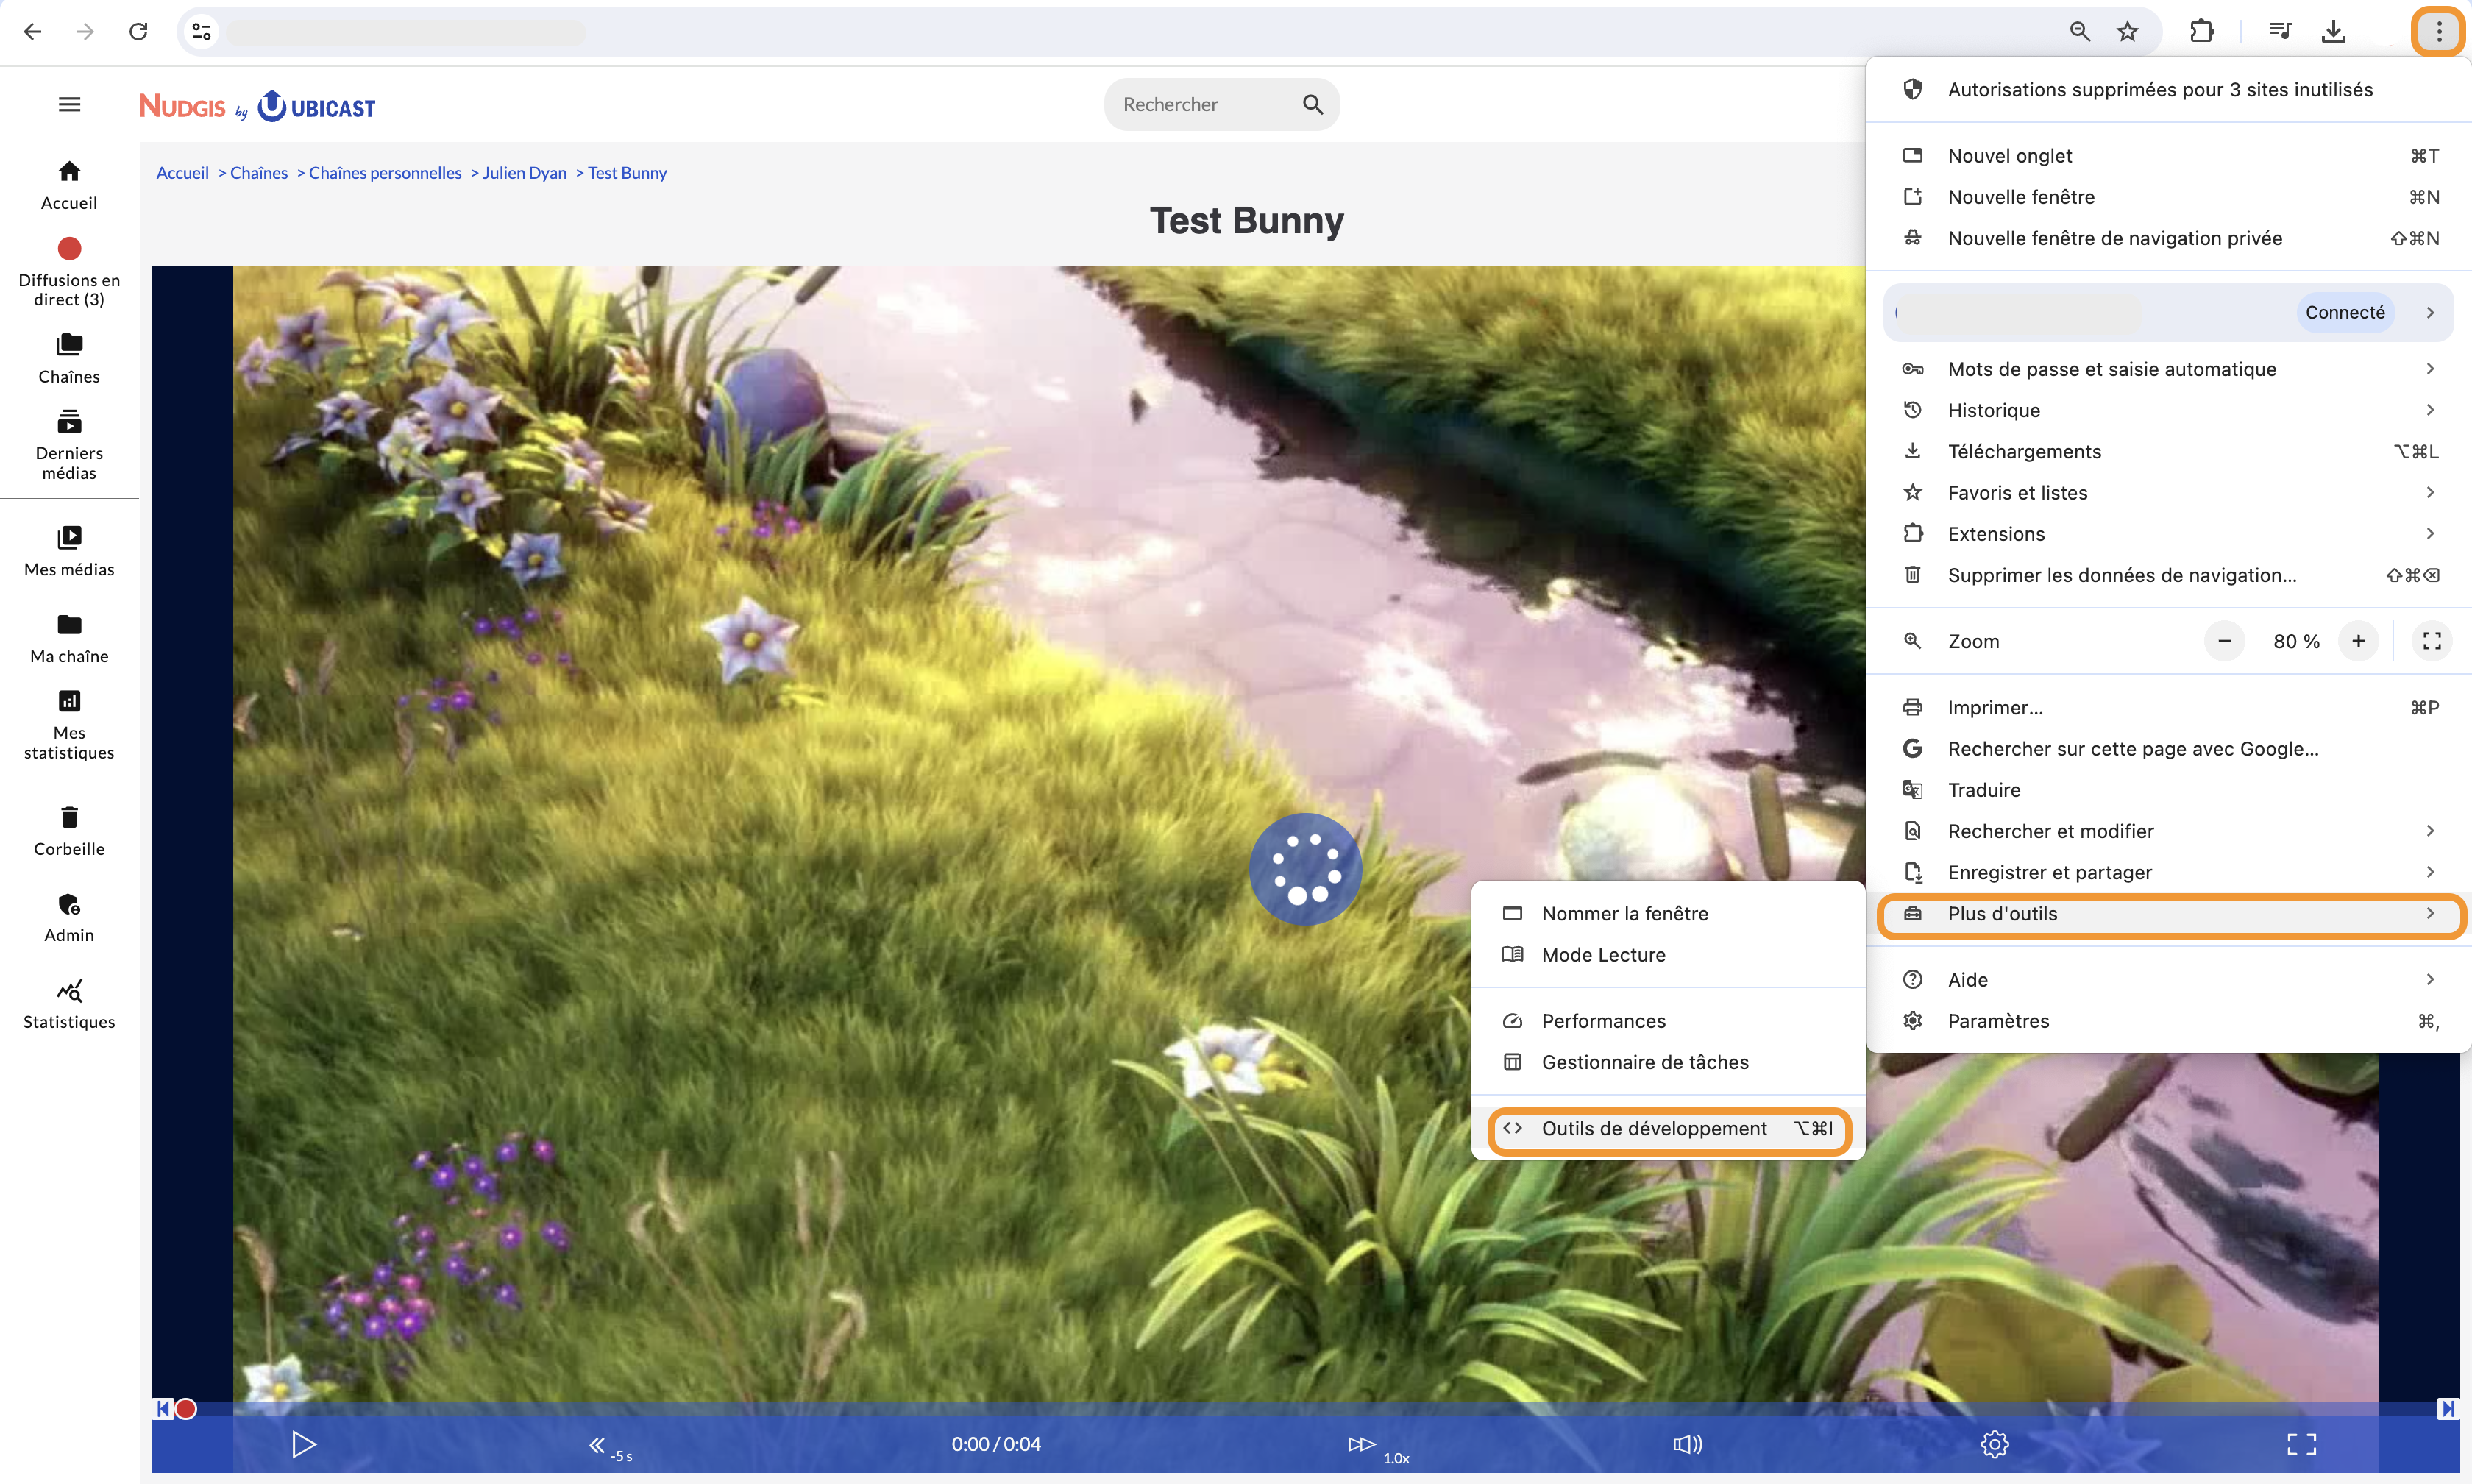
Task: Open Gestionnaire de tâches
Action: tap(1668, 1062)
